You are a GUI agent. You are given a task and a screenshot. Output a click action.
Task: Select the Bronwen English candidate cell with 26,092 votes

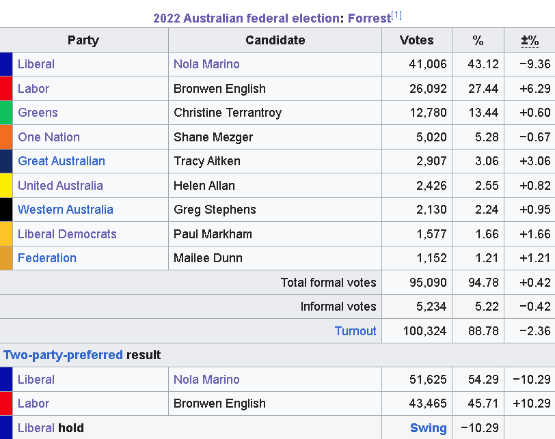point(275,88)
